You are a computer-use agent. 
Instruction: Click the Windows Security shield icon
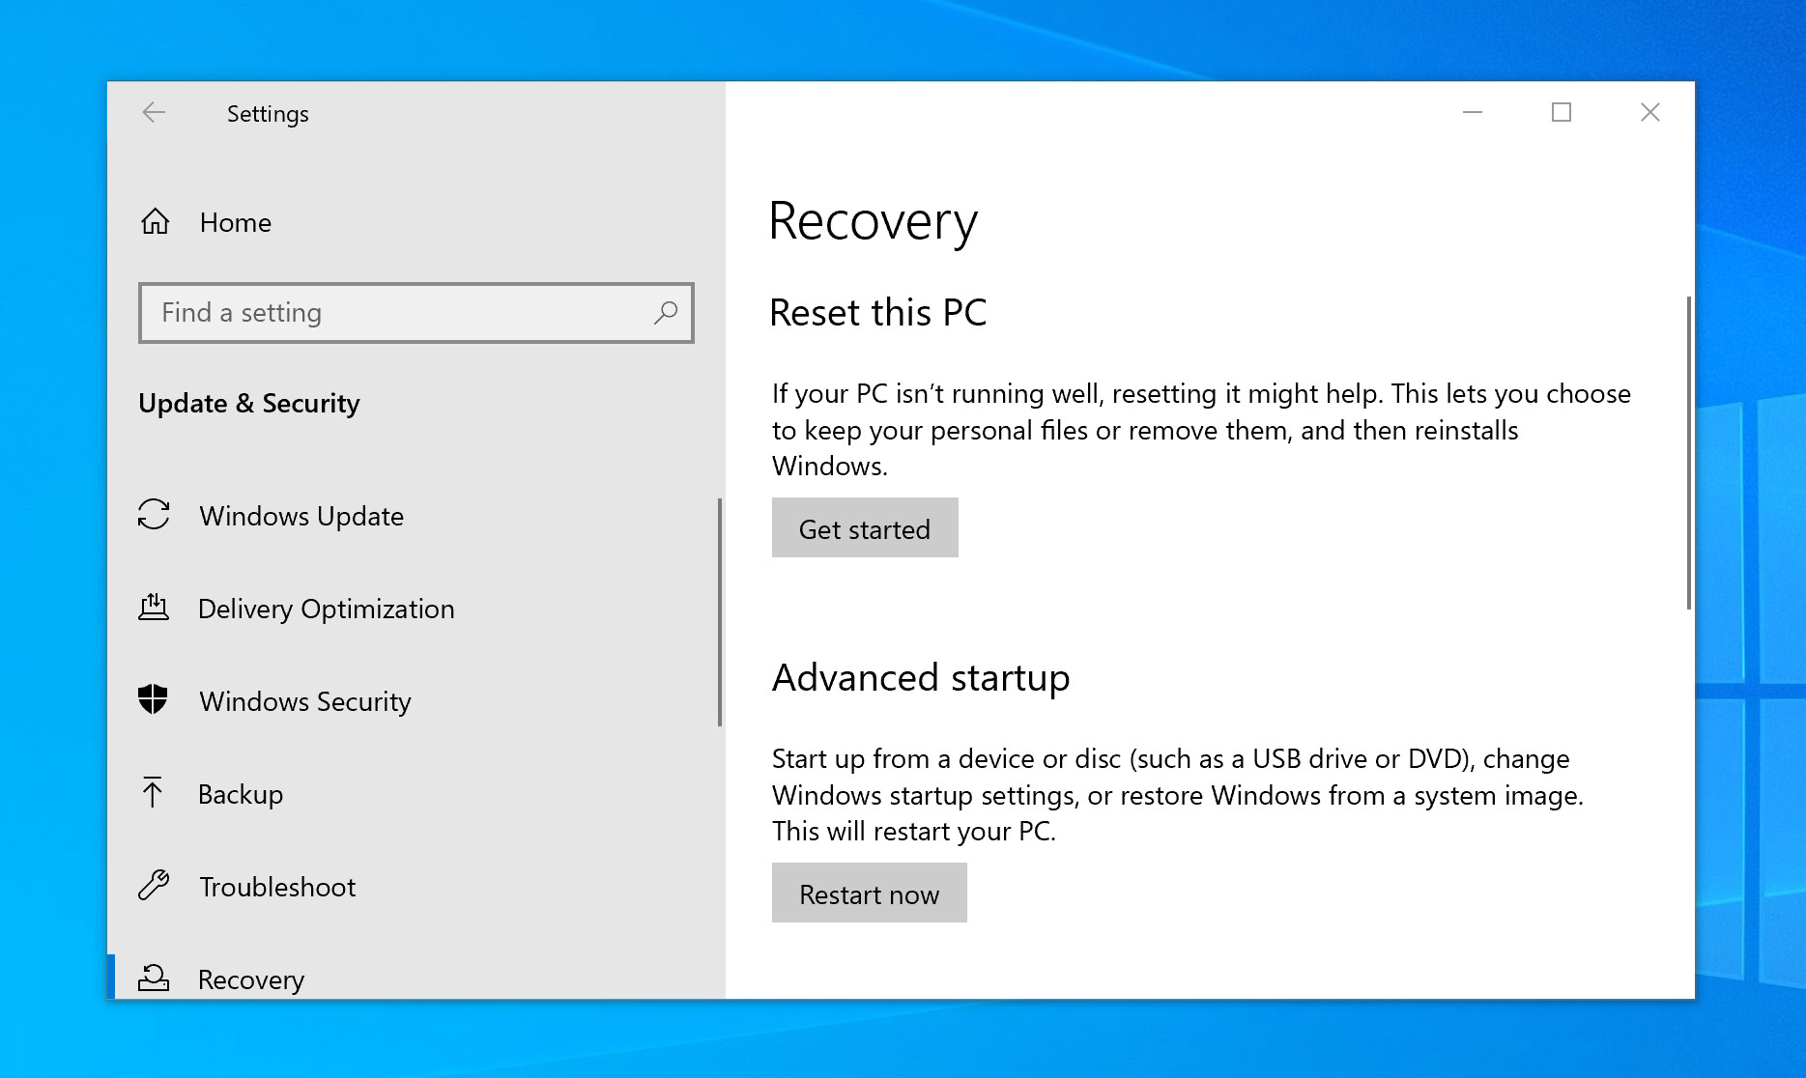coord(153,699)
